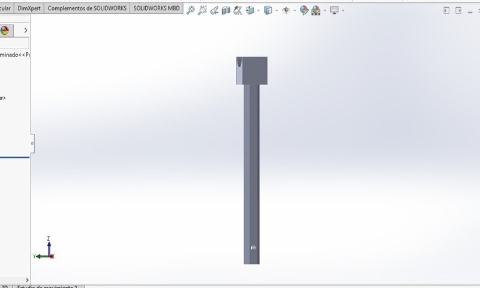The width and height of the screenshot is (480, 288).
Task: Click the Zoom to Fit icon
Action: [190, 10]
